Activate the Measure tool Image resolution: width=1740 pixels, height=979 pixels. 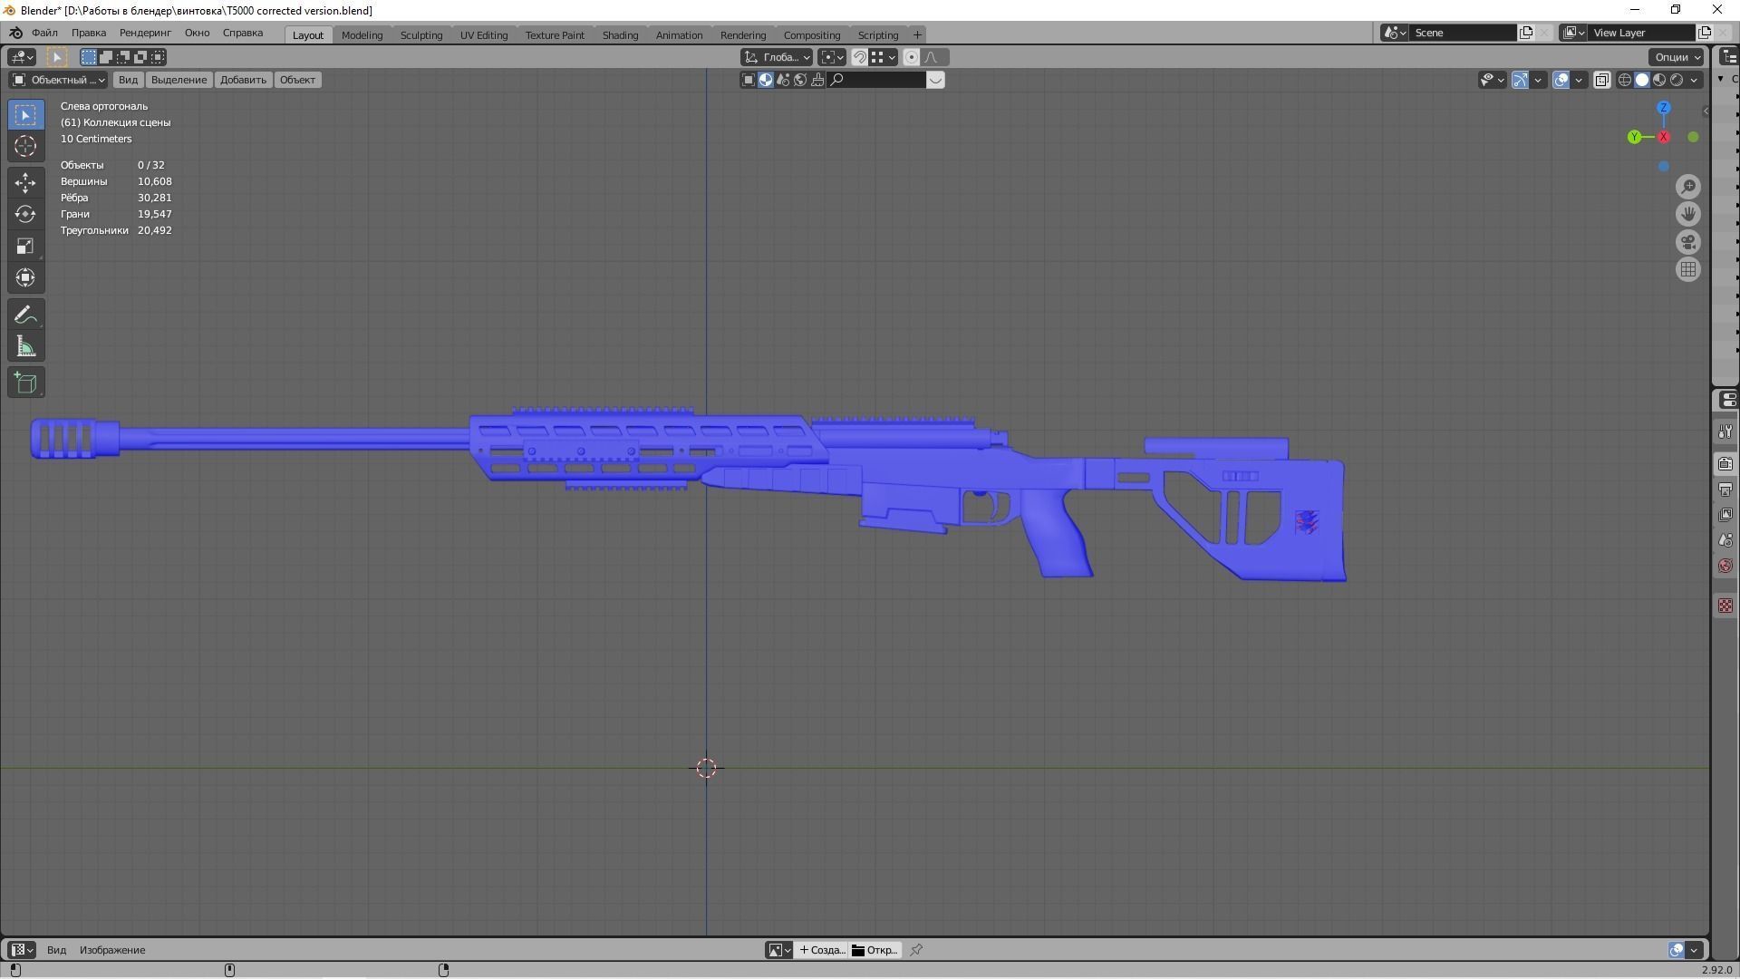click(24, 345)
